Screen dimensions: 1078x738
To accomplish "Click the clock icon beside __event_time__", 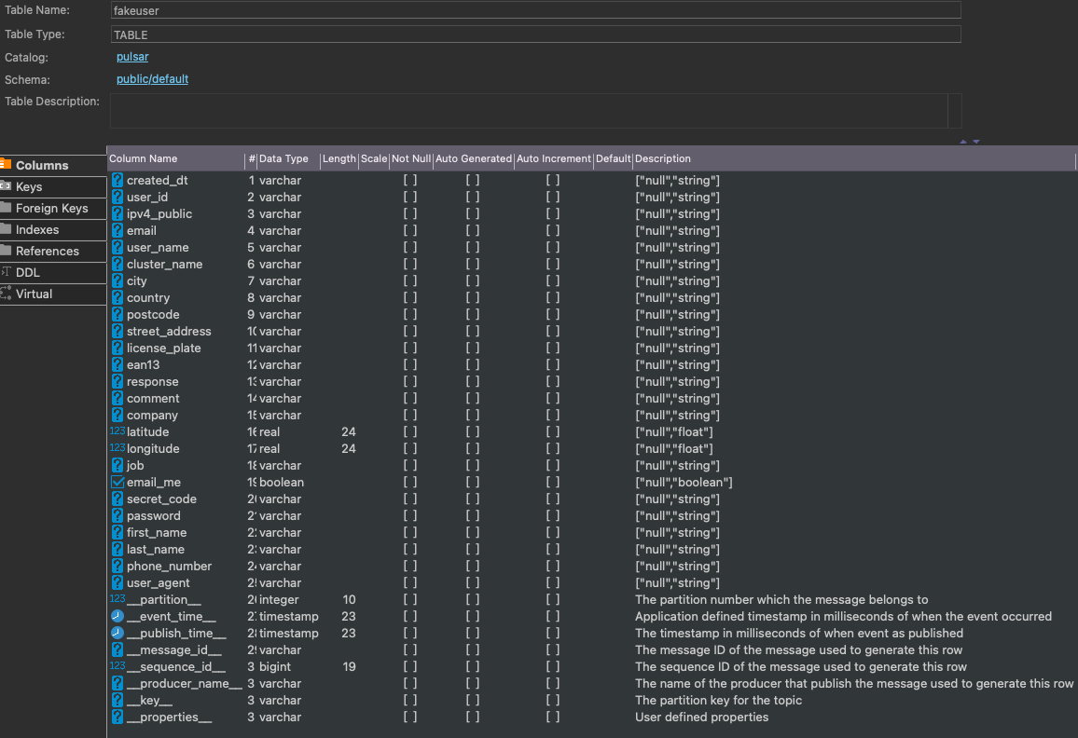I will click(x=116, y=616).
